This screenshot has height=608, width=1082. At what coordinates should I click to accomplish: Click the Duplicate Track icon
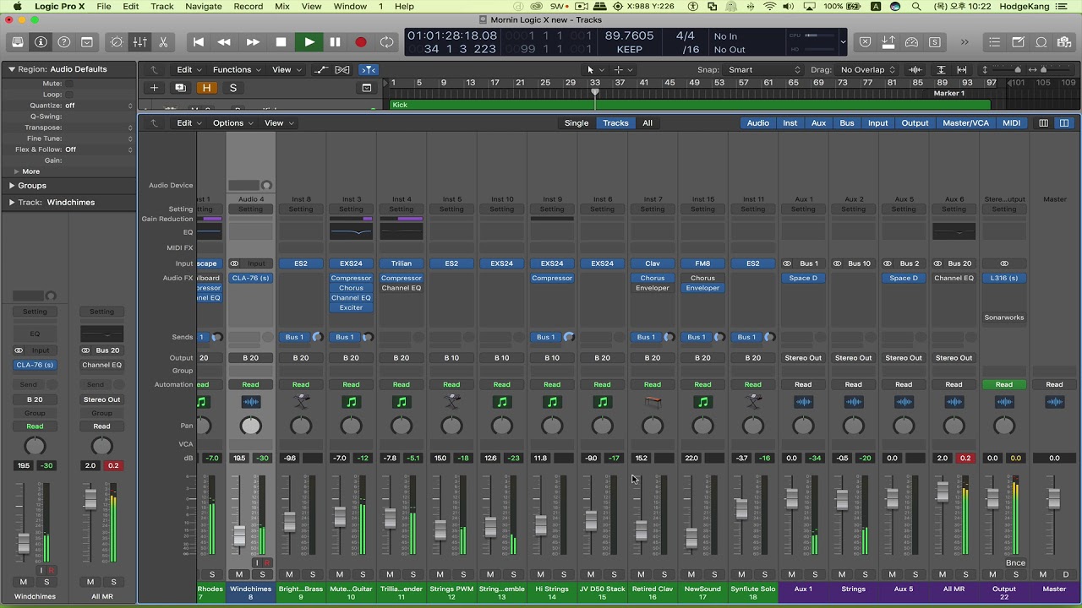pyautogui.click(x=179, y=88)
